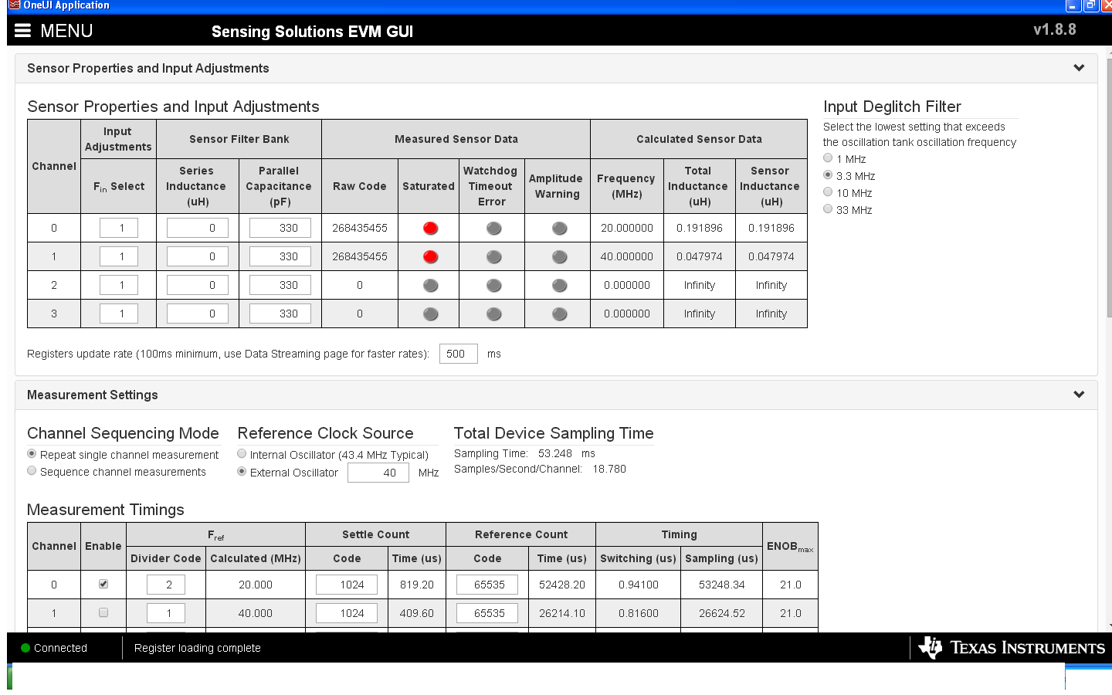The image size is (1112, 695).
Task: Click channel 3 Watchdog Timeout Error indicator
Action: pyautogui.click(x=494, y=314)
